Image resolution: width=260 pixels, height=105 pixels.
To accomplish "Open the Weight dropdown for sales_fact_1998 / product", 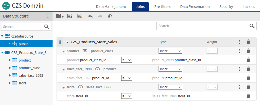I will click(212, 69).
